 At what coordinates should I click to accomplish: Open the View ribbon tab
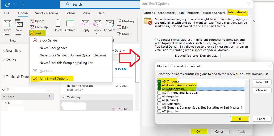pos(86,13)
